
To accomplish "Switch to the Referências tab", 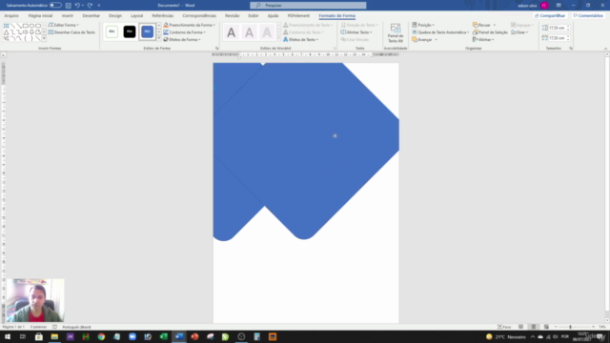I will (x=163, y=16).
